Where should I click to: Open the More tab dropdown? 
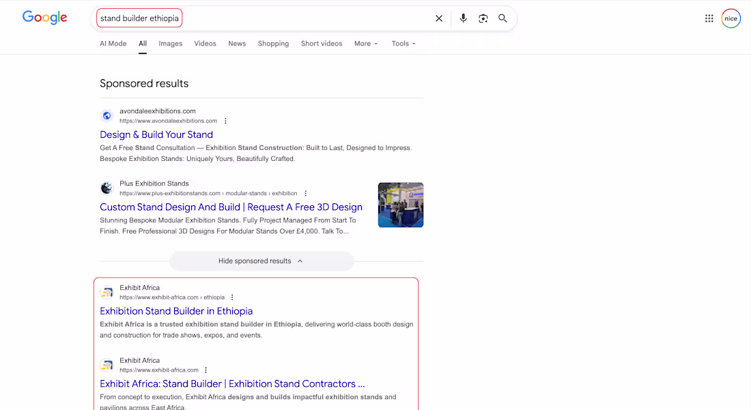(x=366, y=43)
